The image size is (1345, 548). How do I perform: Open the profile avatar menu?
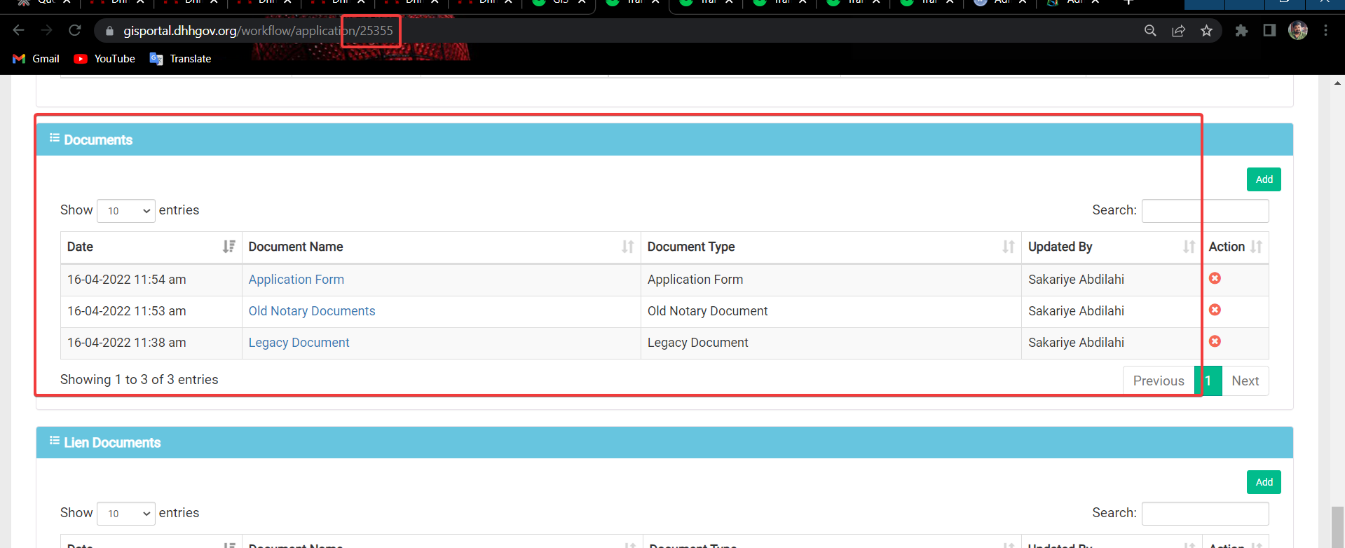(x=1298, y=30)
